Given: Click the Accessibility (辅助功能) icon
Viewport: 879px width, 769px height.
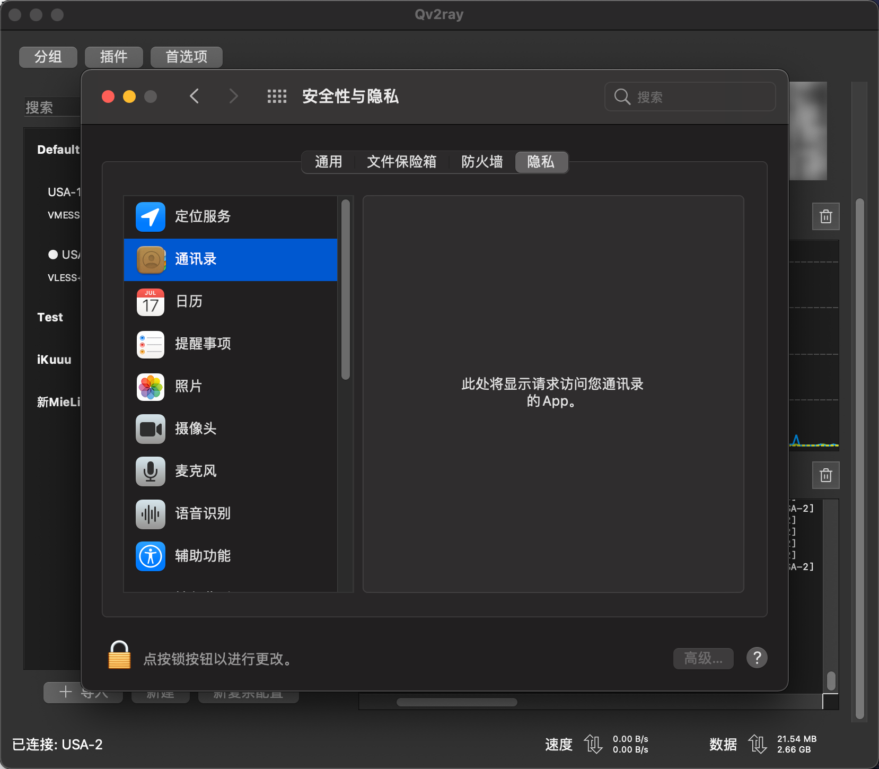Looking at the screenshot, I should point(151,556).
